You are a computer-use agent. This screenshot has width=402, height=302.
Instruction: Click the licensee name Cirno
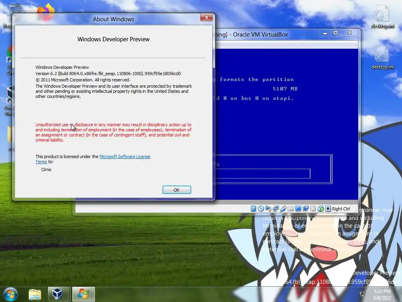coord(46,169)
